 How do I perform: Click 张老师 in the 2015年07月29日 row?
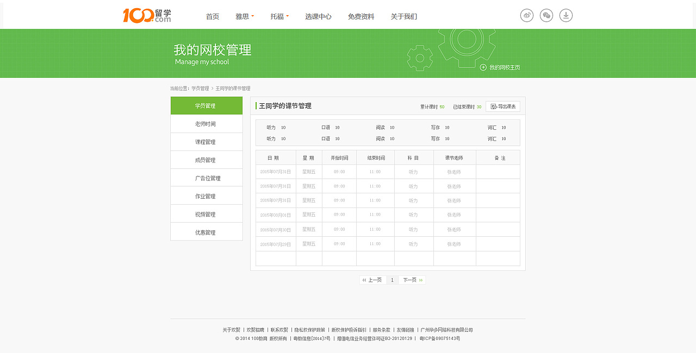coord(454,244)
